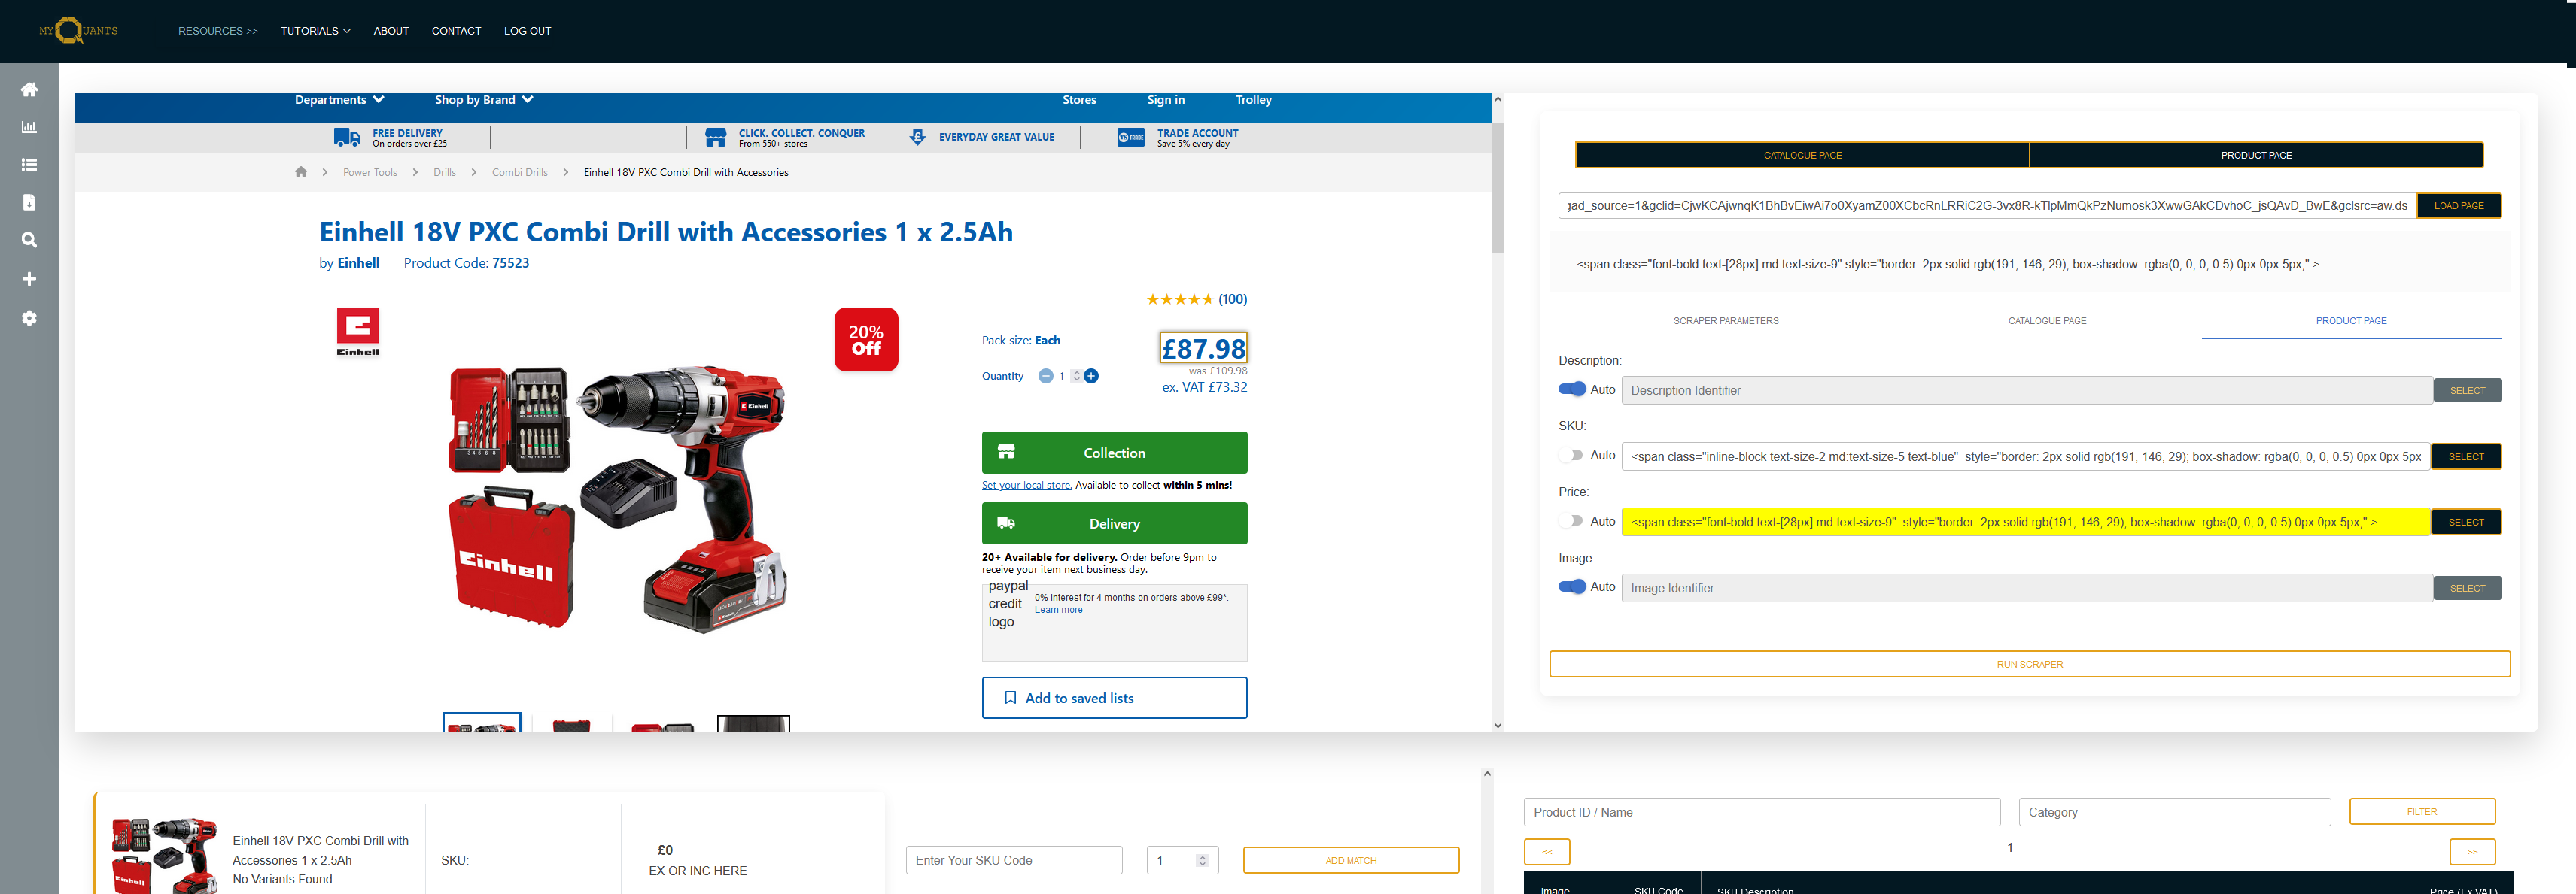Go to previous page with << button
2576x894 pixels.
click(1547, 852)
